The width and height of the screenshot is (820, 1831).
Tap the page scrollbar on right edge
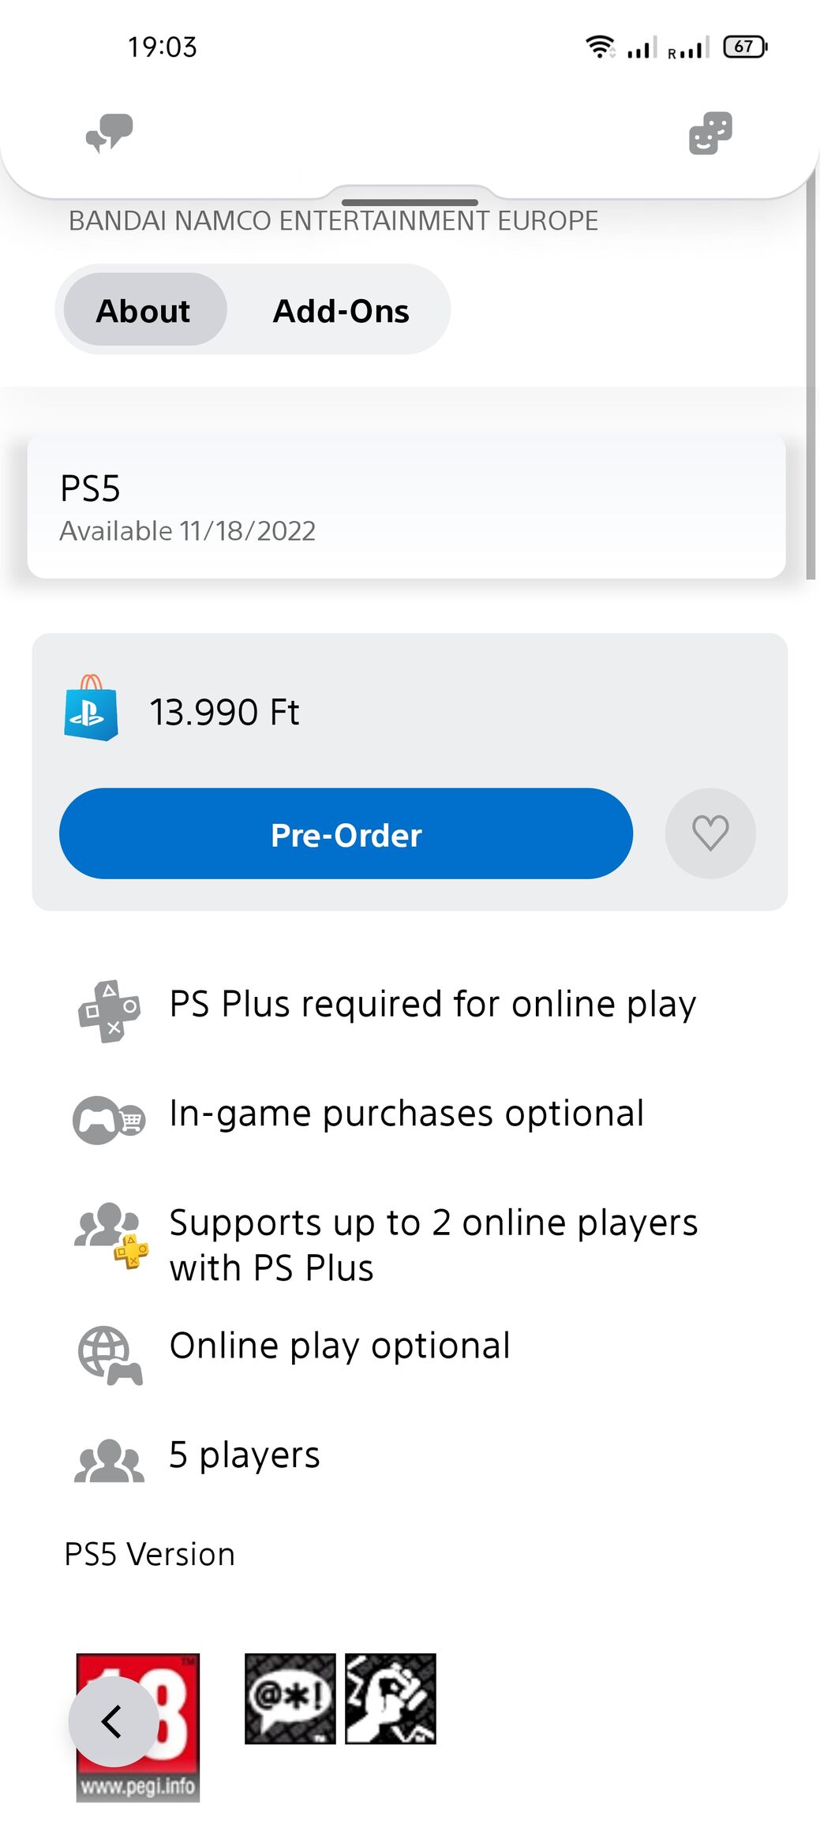pyautogui.click(x=811, y=379)
